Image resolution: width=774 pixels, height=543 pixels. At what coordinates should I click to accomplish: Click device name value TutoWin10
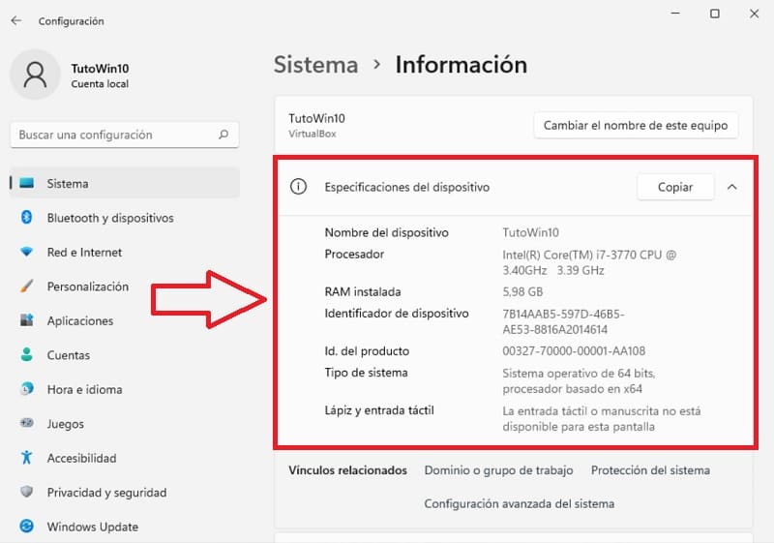pyautogui.click(x=530, y=232)
